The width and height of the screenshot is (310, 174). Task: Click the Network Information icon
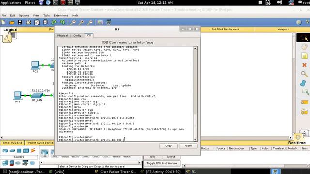click(x=299, y=22)
